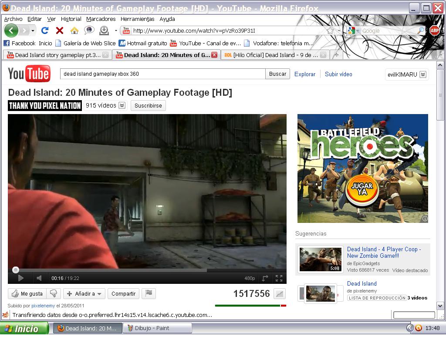Click the URL address bar
This screenshot has width=446, height=357.
(227, 30)
